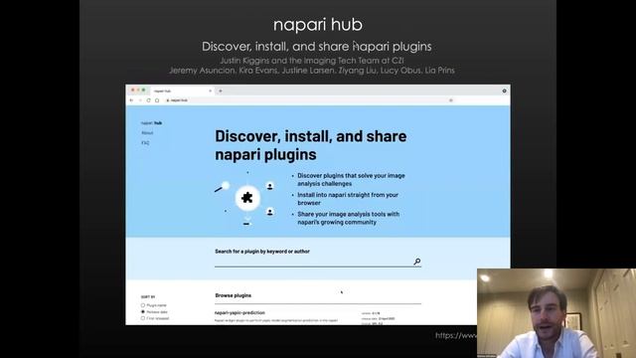This screenshot has width=636, height=358.
Task: Click the 'Discover plugins that solve' bullet
Action: coord(351,179)
